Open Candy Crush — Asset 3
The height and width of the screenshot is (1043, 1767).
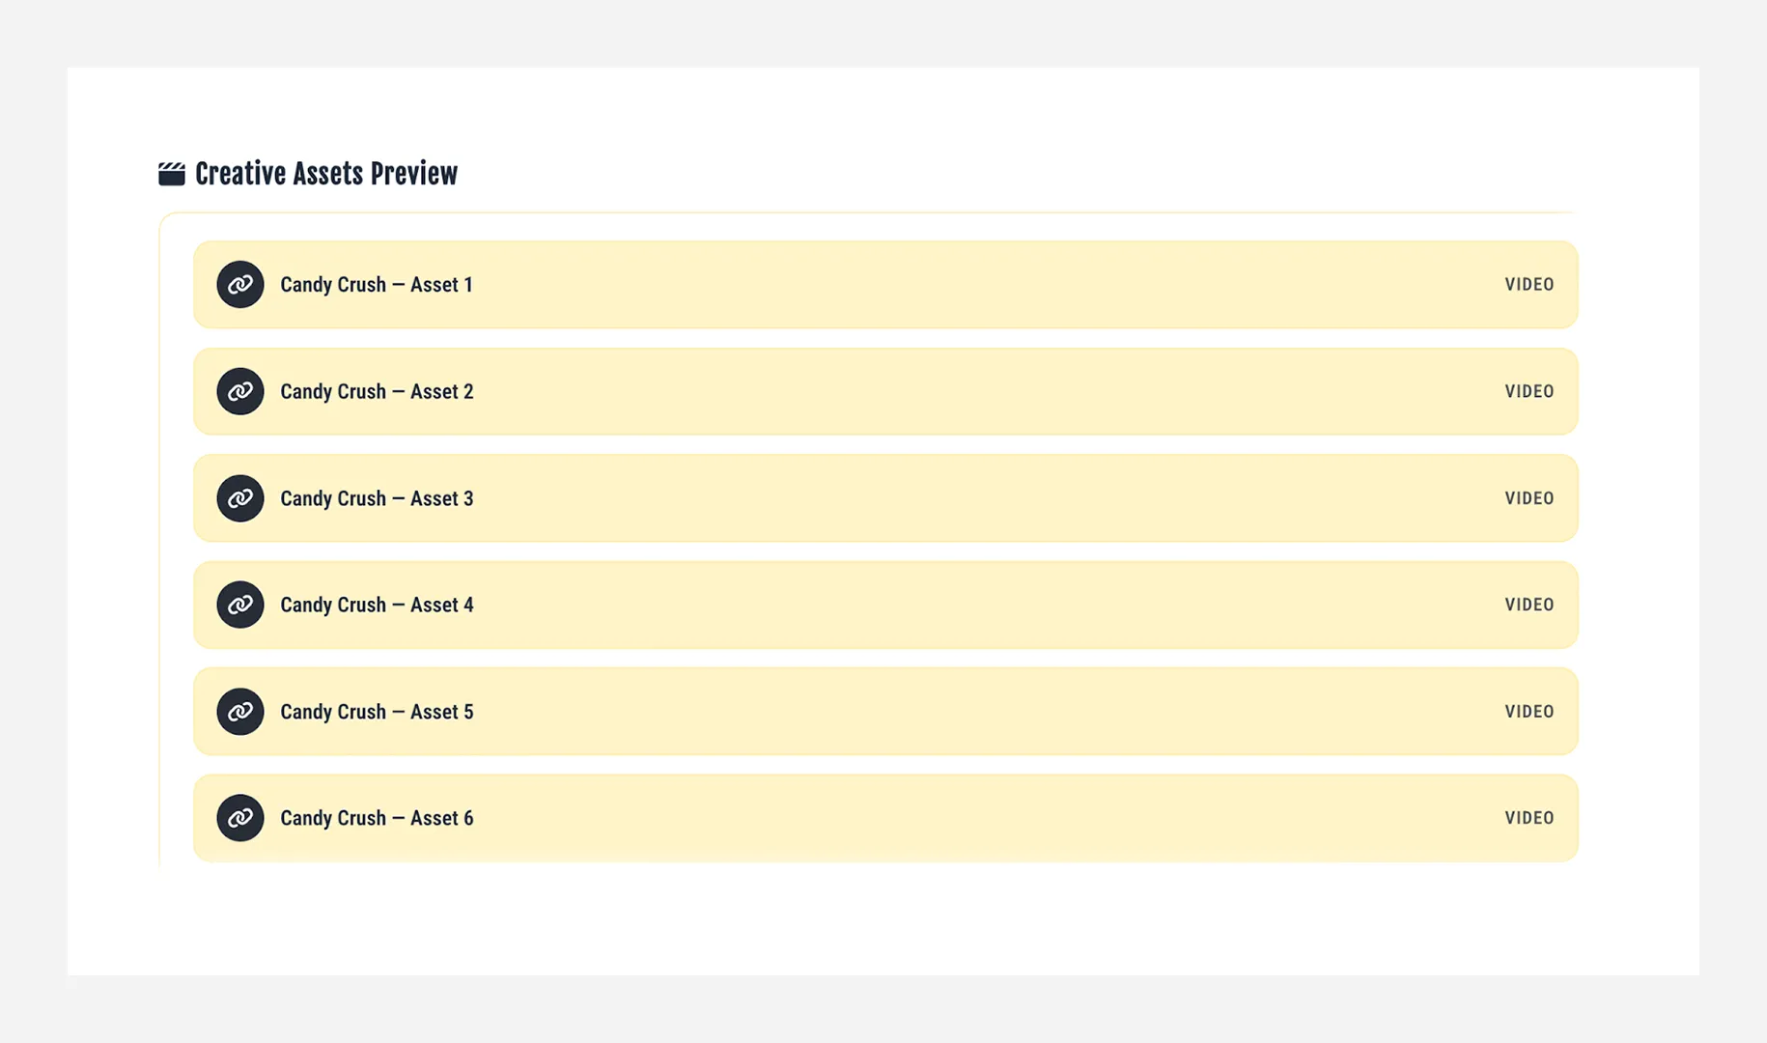point(377,497)
